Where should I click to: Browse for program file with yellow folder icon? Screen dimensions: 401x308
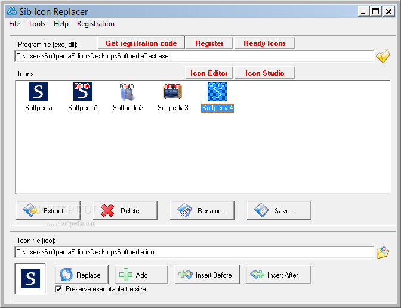coord(383,56)
